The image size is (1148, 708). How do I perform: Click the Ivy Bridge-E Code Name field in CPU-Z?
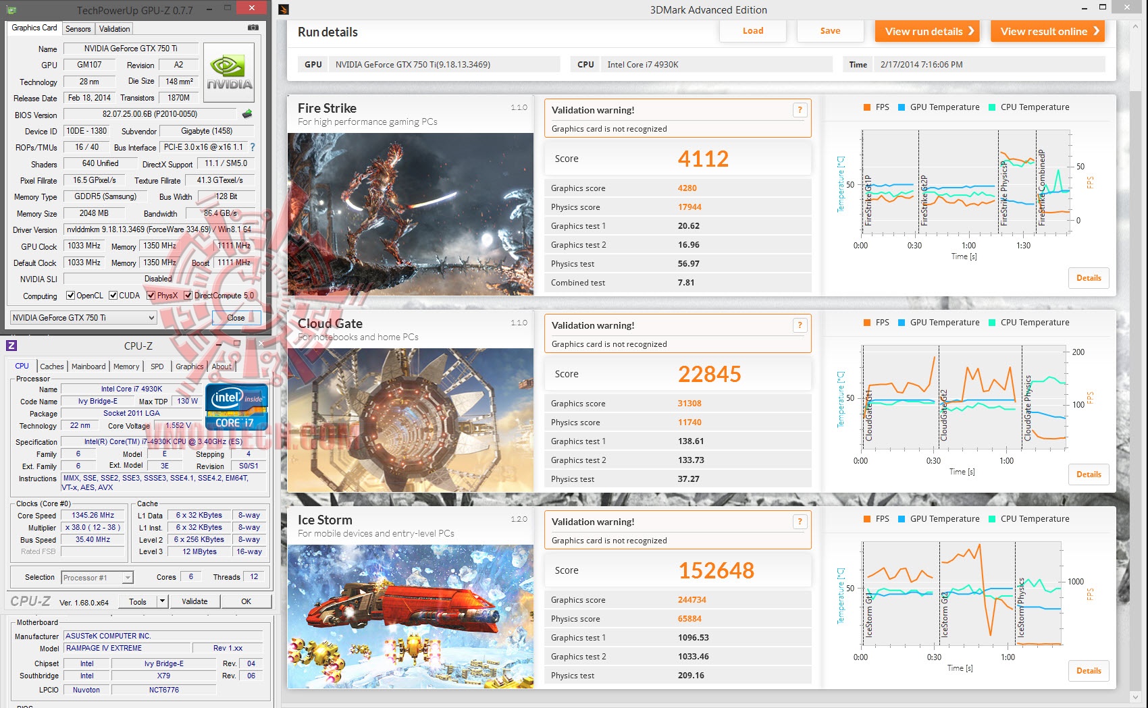tap(98, 402)
